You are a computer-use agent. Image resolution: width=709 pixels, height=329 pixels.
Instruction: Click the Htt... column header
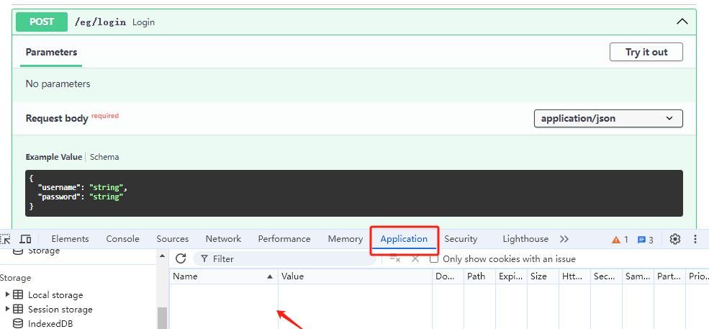coord(574,276)
